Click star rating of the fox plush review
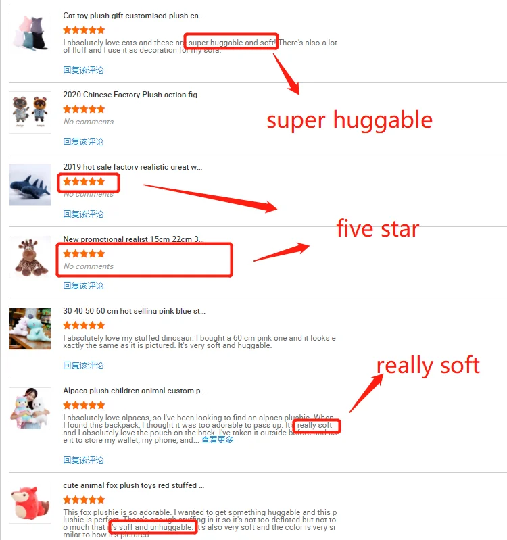Image resolution: width=507 pixels, height=540 pixels. tap(84, 500)
